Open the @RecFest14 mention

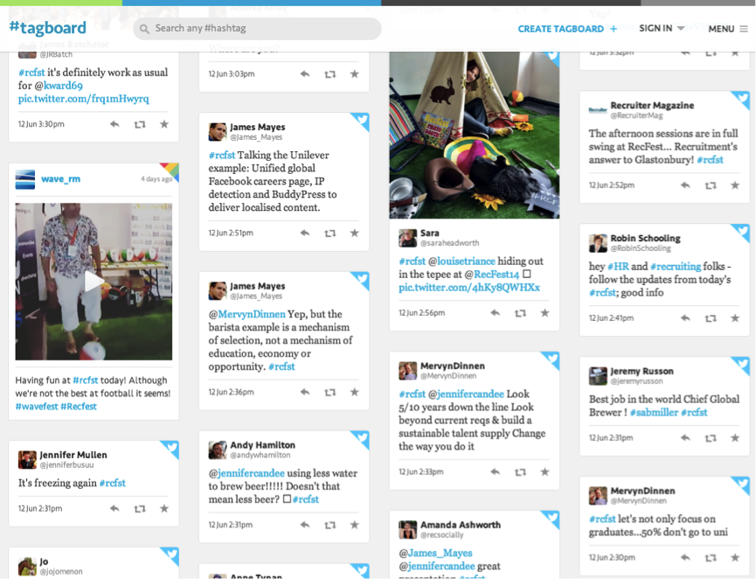[x=492, y=274]
